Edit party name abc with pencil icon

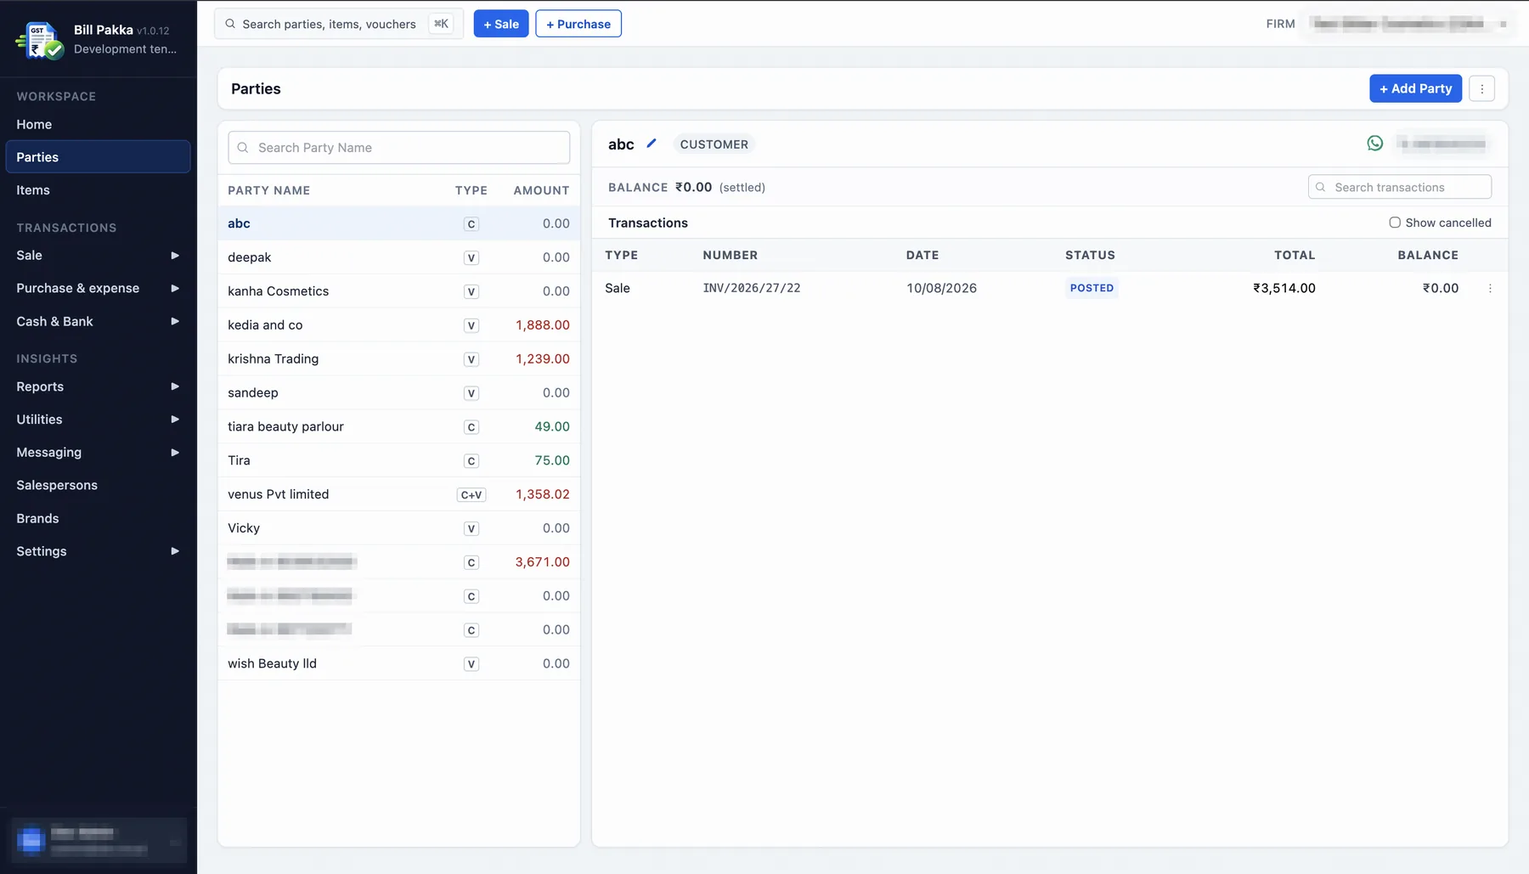pos(652,144)
